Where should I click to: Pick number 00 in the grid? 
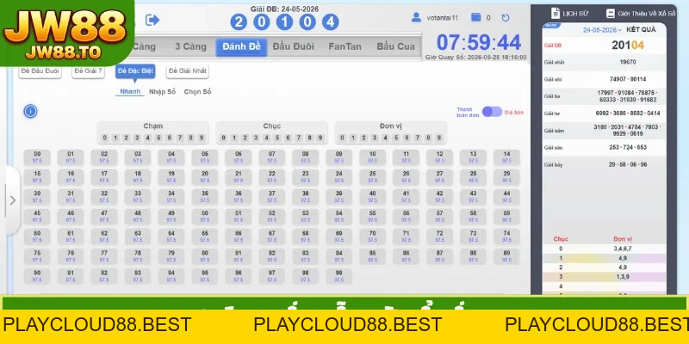(x=37, y=157)
